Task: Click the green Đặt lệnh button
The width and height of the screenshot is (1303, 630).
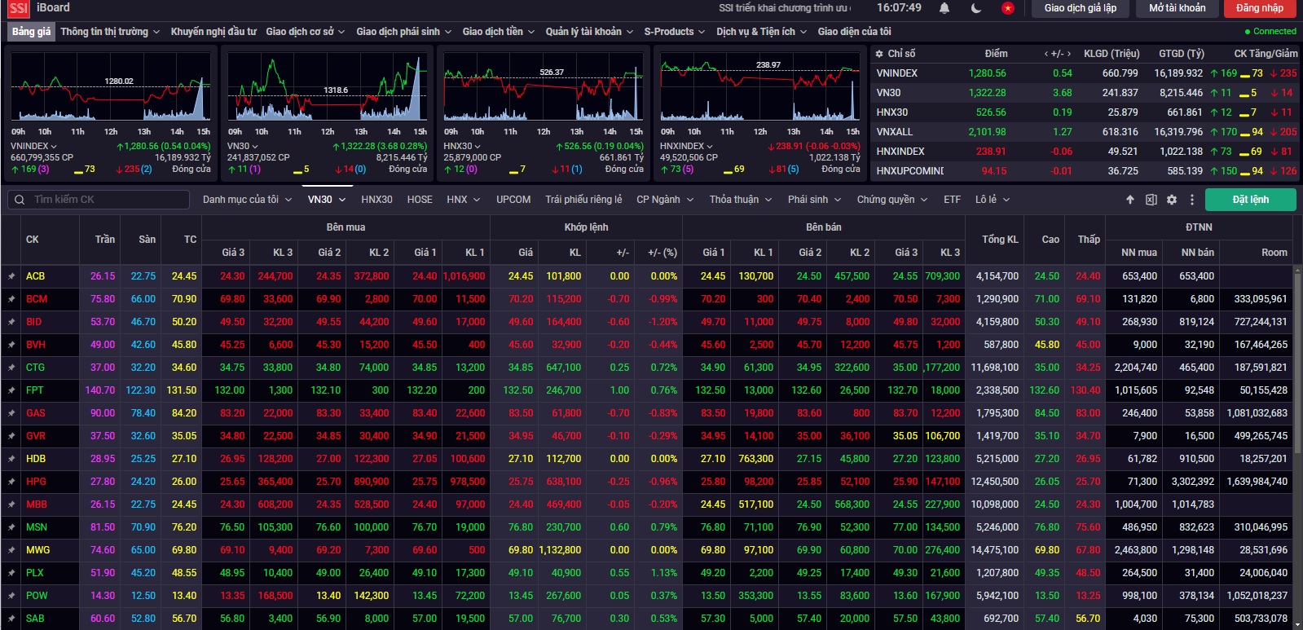Action: tap(1250, 200)
